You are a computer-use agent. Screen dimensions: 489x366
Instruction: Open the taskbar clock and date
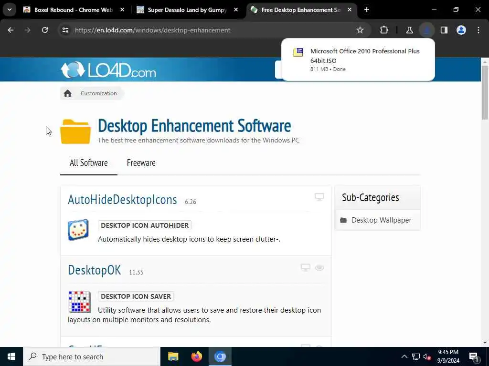448,356
